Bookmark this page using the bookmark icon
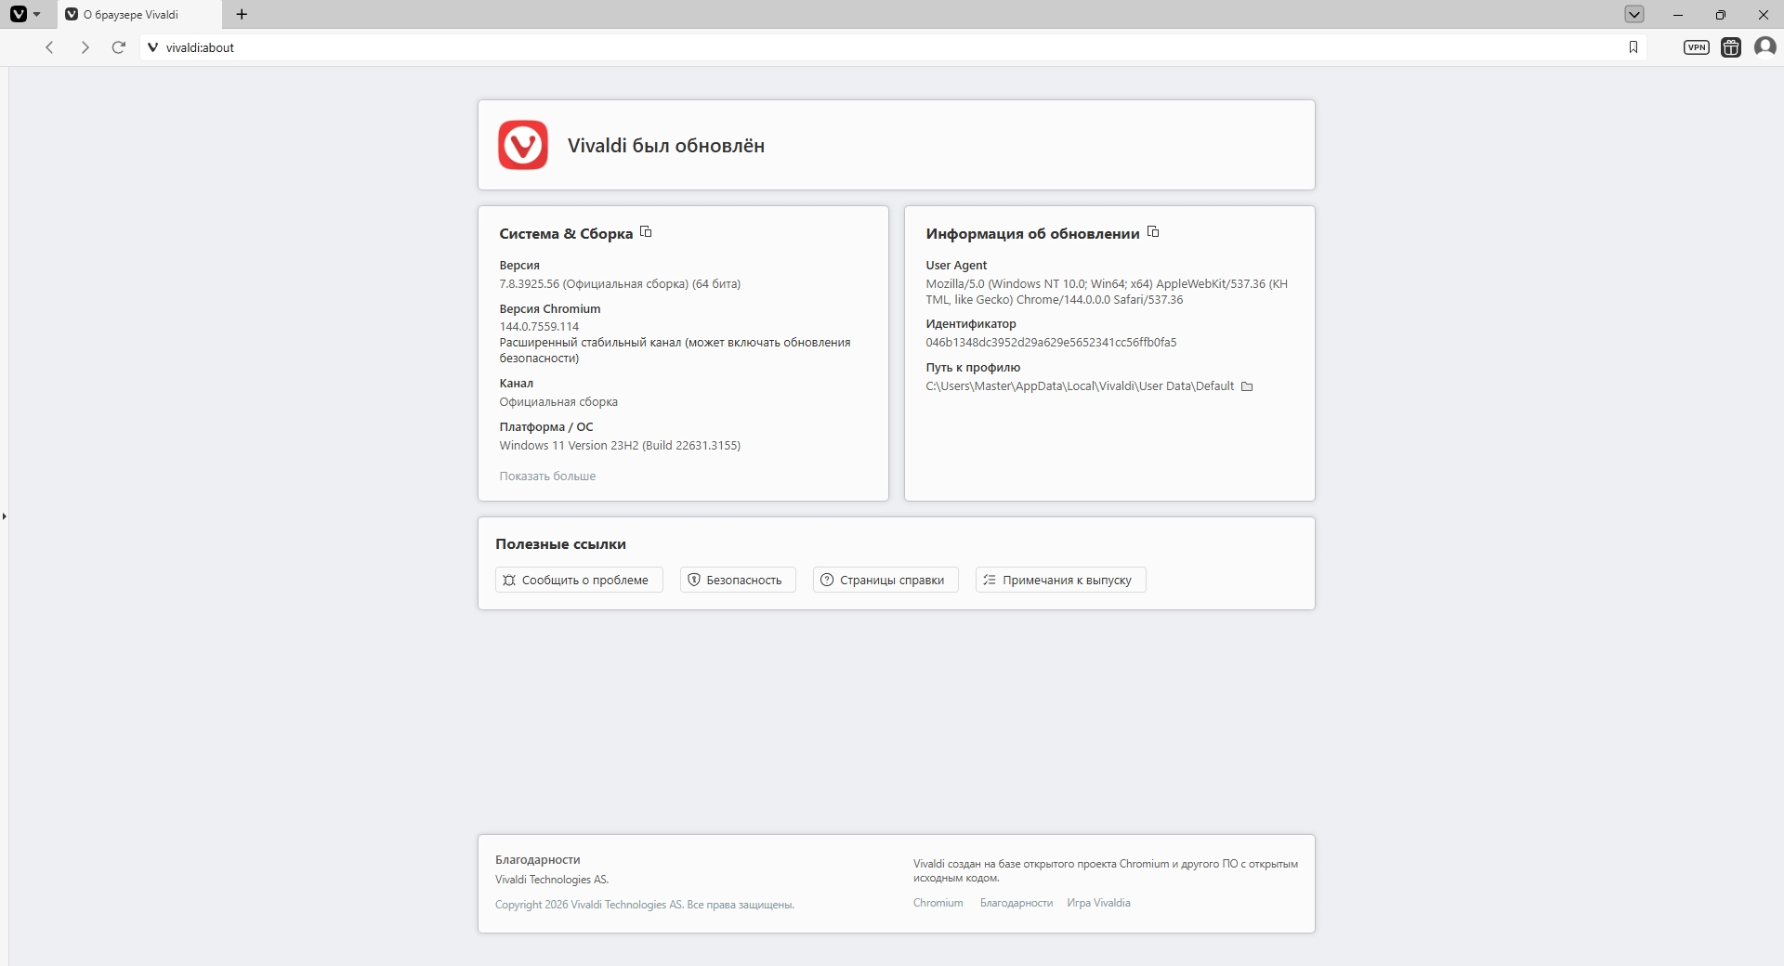The image size is (1784, 966). [x=1633, y=47]
